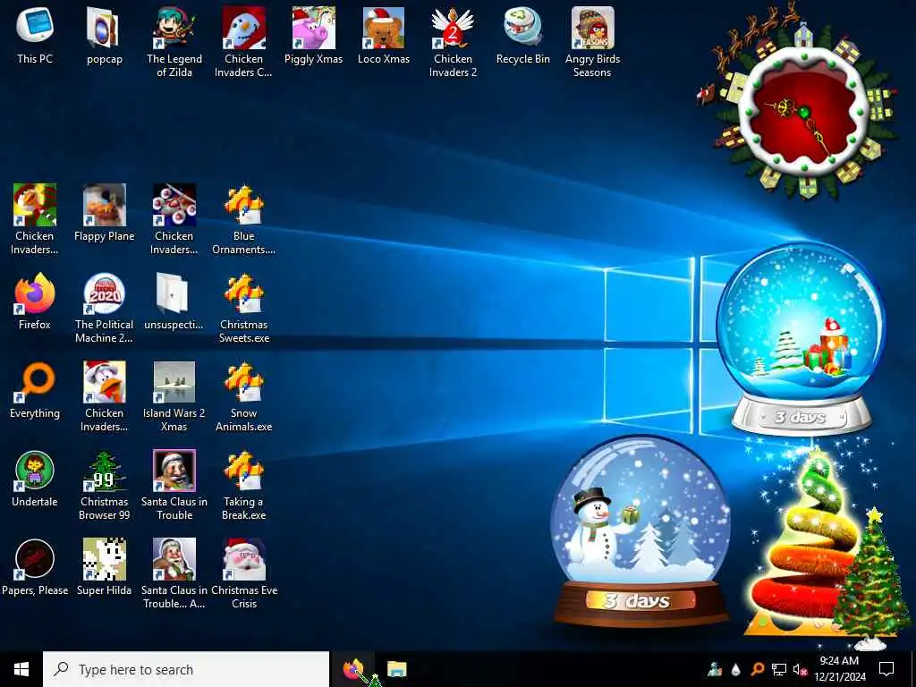Screen dimensions: 916x687
Task: Run Taking a Break.exe icon
Action: coord(243,484)
